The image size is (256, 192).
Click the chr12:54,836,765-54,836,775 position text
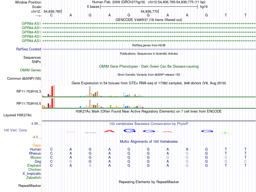(177, 2)
